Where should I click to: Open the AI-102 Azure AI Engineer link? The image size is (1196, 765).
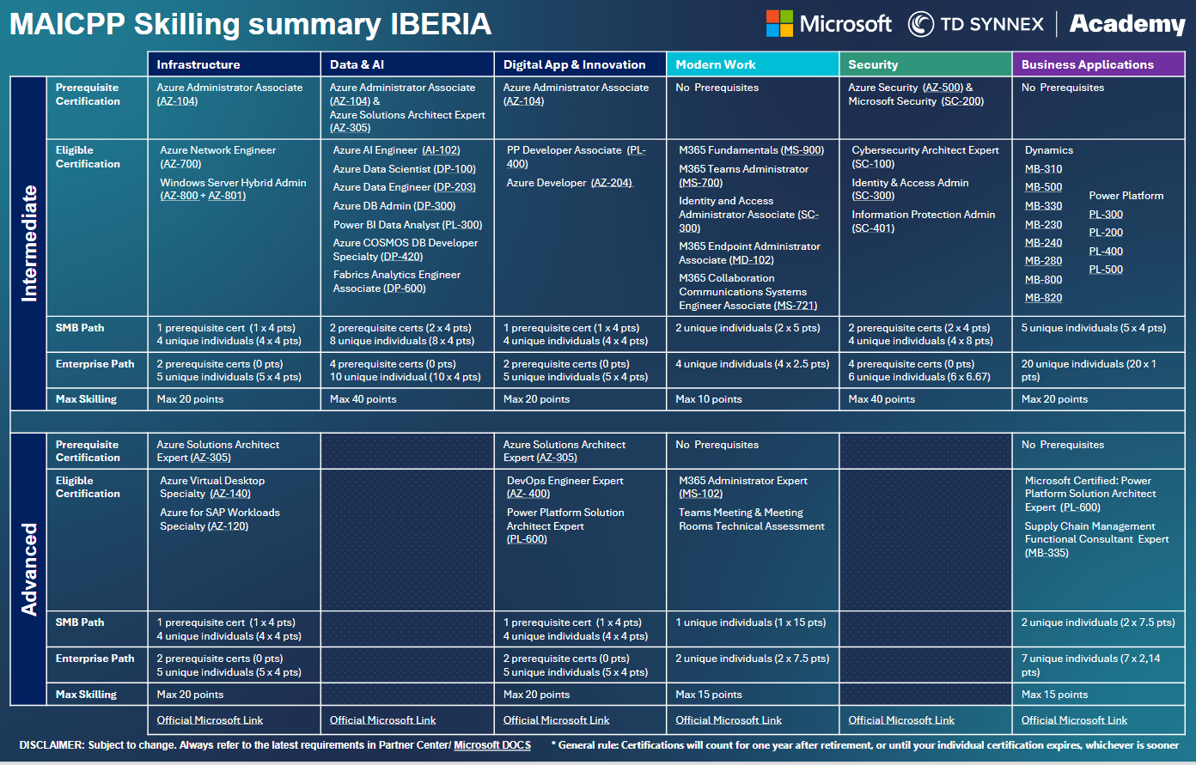(442, 150)
